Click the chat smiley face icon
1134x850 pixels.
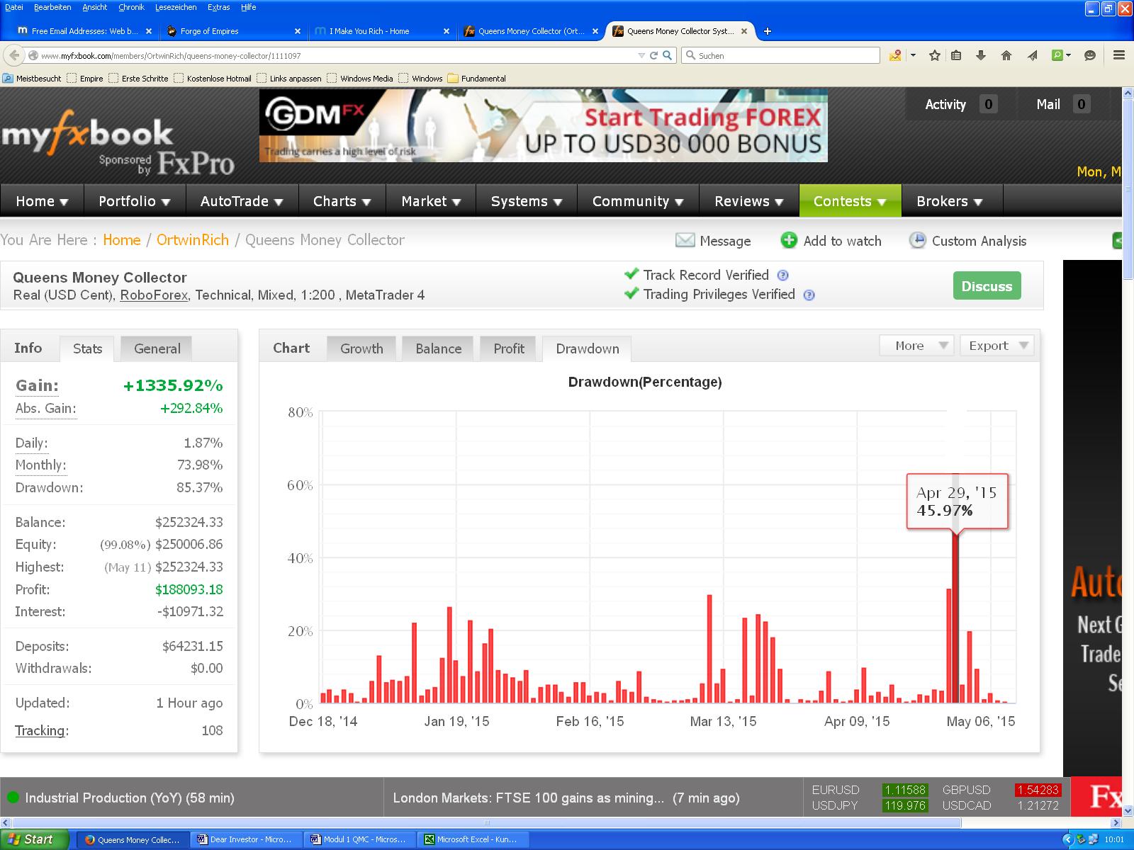[x=1090, y=55]
